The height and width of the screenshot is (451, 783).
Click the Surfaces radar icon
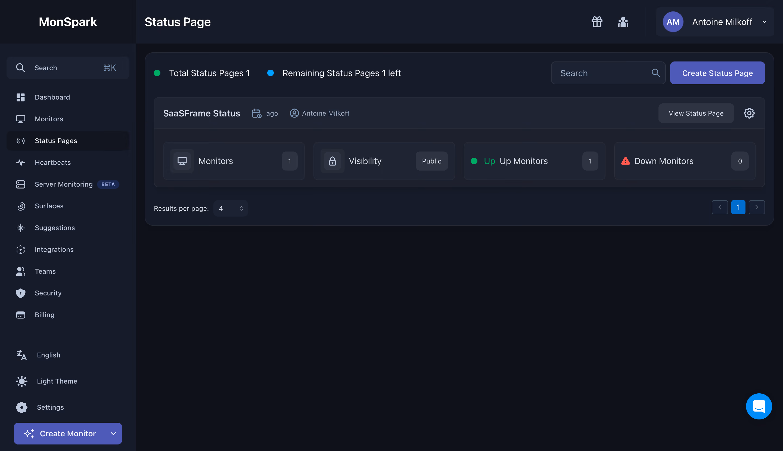coord(20,206)
